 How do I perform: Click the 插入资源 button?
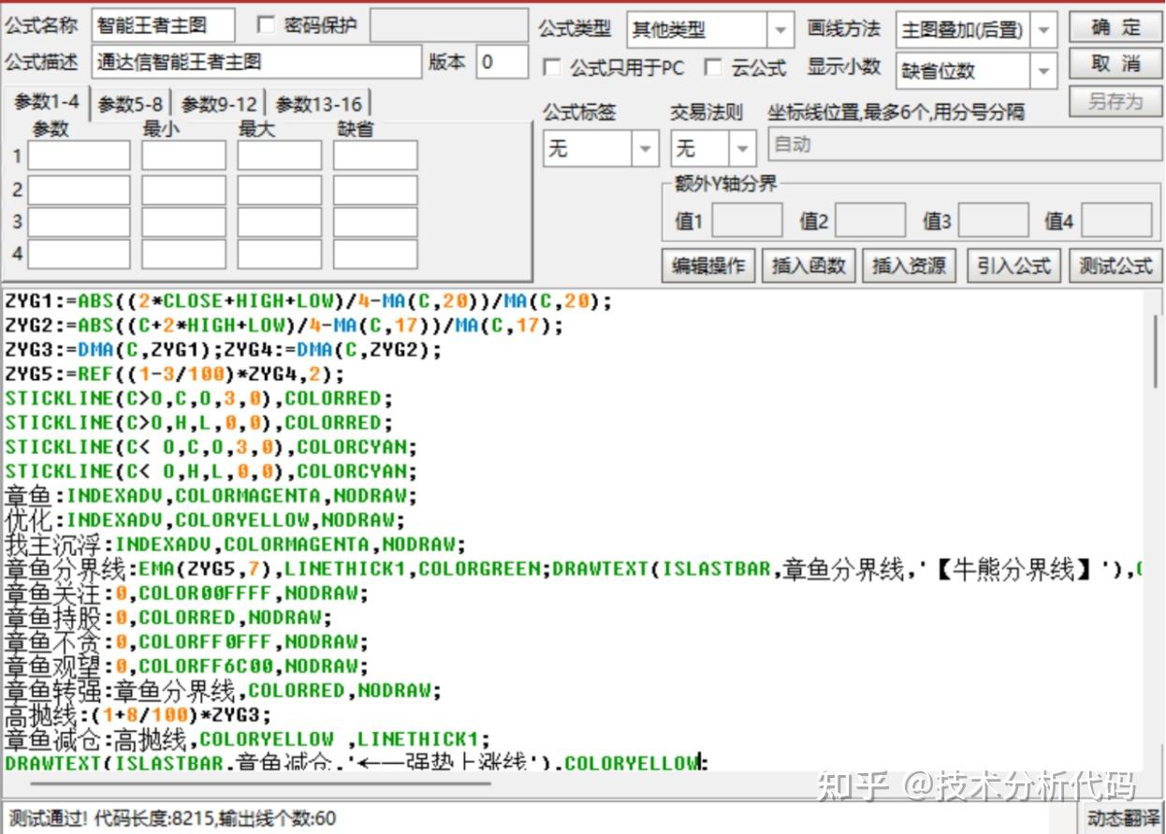(x=909, y=266)
